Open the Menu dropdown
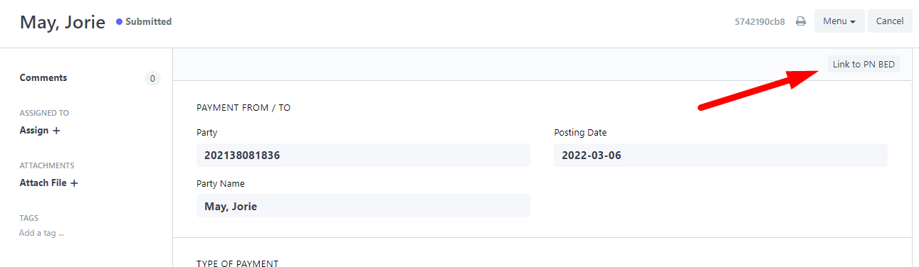The width and height of the screenshot is (919, 267). point(839,21)
